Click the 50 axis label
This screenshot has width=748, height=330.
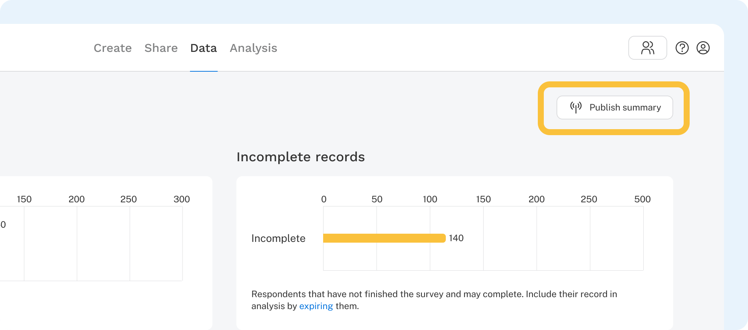(x=377, y=199)
